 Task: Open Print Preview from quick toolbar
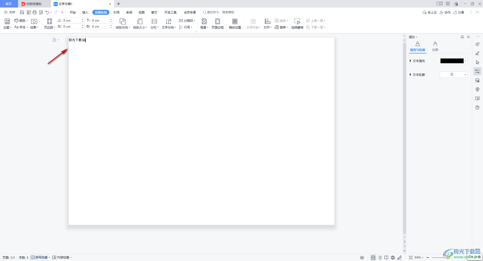click(41, 12)
